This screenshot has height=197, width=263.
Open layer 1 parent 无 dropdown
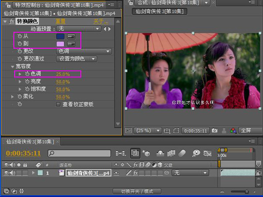click(x=190, y=172)
